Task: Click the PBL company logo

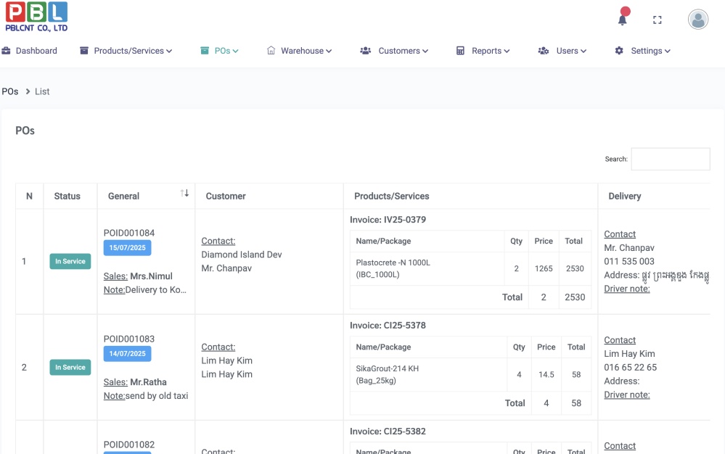Action: 36,17
